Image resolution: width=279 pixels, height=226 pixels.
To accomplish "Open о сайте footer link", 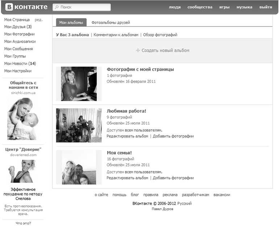I will 101,195.
